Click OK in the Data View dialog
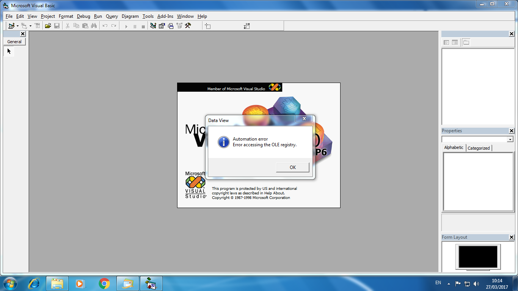This screenshot has height=291, width=518. pos(293,167)
